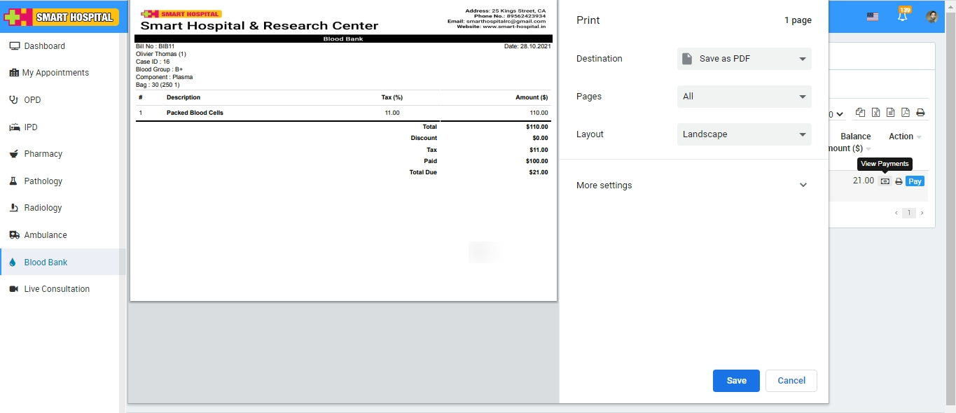Expand More settings section

point(692,185)
